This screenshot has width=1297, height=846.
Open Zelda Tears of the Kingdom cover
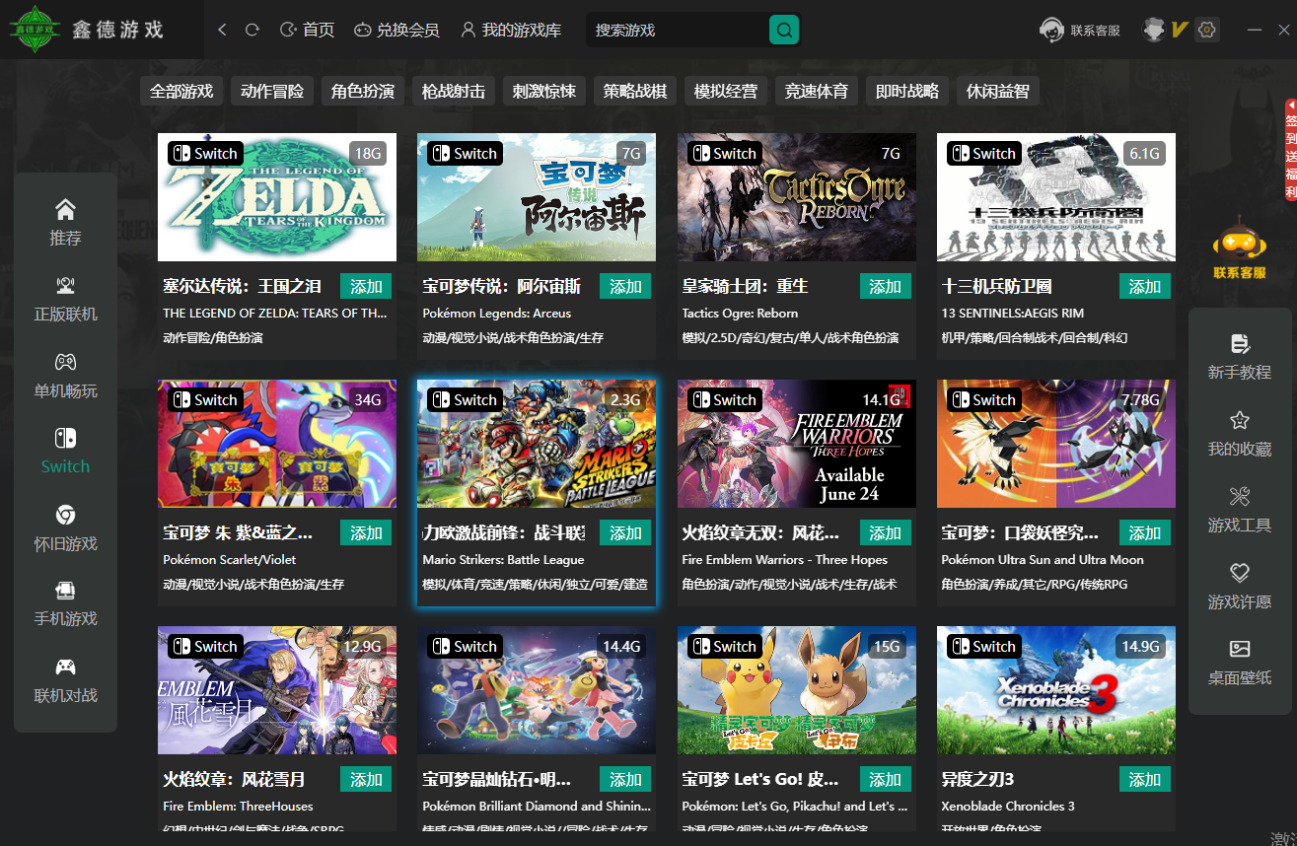[277, 197]
